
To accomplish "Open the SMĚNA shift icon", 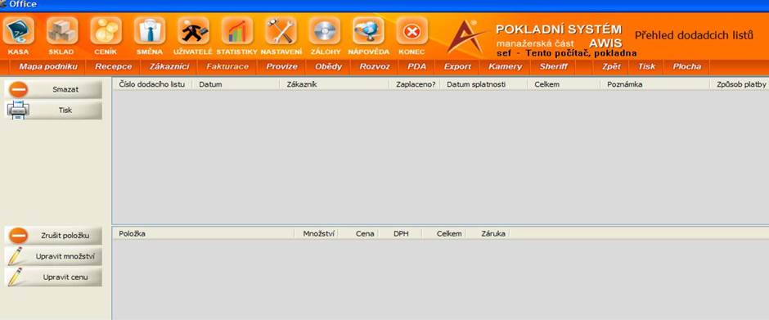I will click(x=150, y=31).
